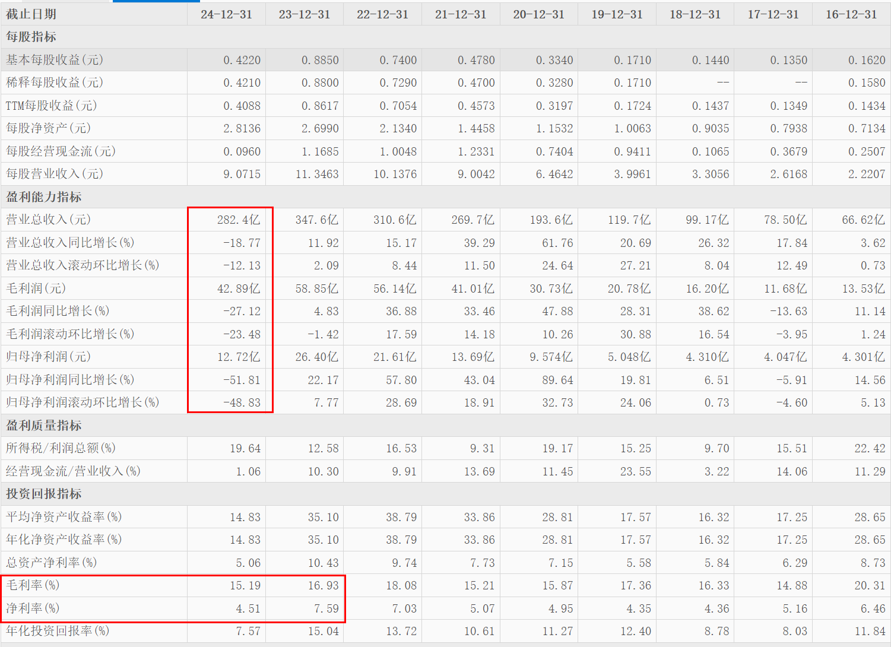Select the 年化净资产收益率(%) row label
891x647 pixels.
64,540
